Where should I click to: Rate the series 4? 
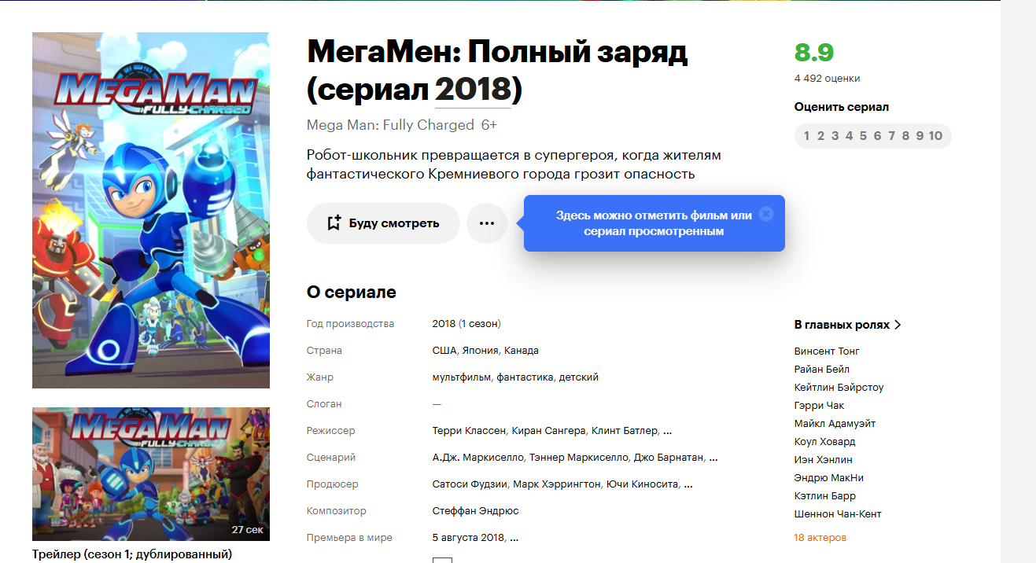[x=849, y=136]
